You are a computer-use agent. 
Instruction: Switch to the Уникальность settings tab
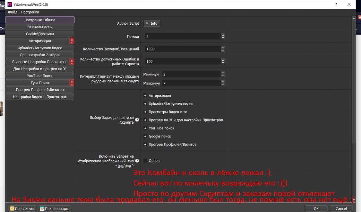click(40, 27)
